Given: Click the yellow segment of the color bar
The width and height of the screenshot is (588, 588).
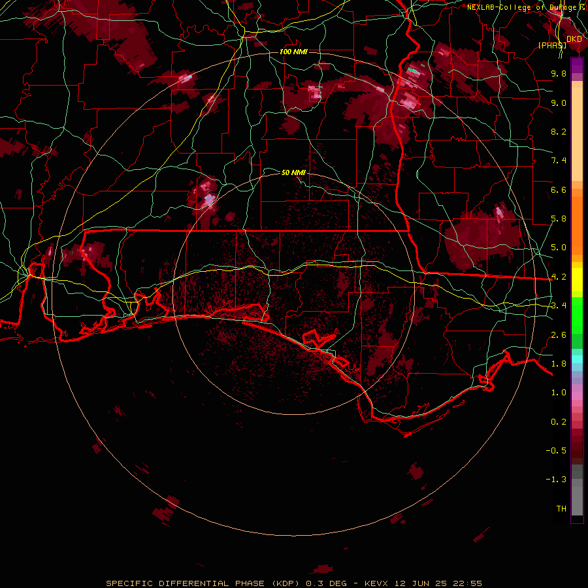Looking at the screenshot, I should [577, 280].
